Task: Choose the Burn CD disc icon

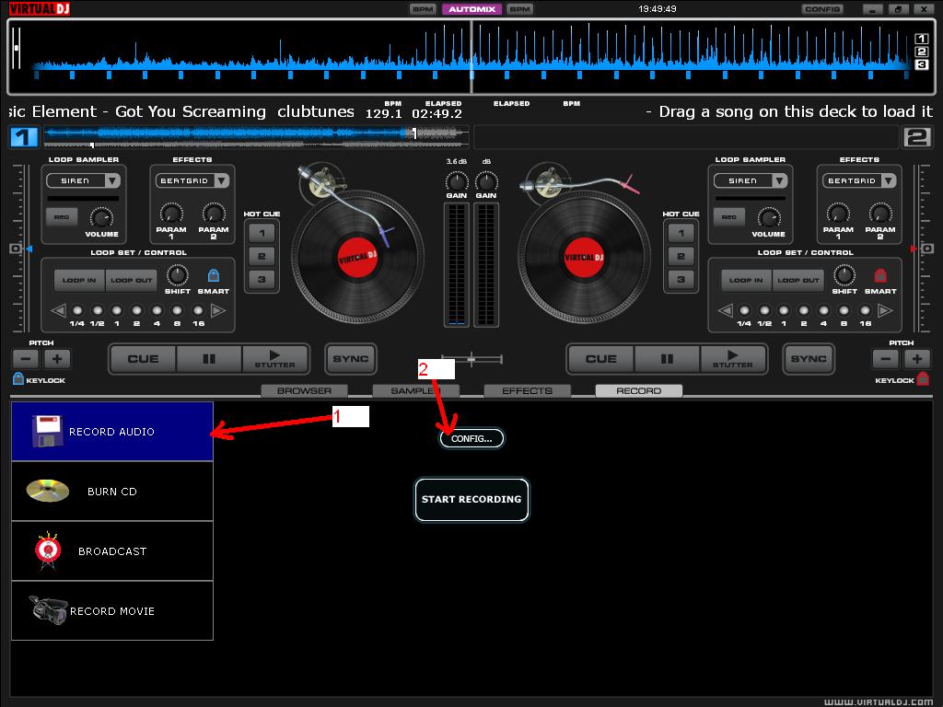Action: pos(48,491)
